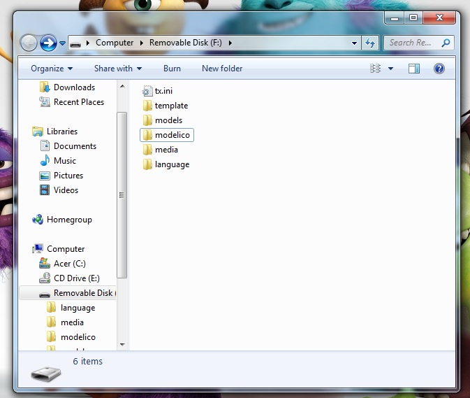Click the search magnifier icon
This screenshot has height=398, width=470.
point(446,43)
